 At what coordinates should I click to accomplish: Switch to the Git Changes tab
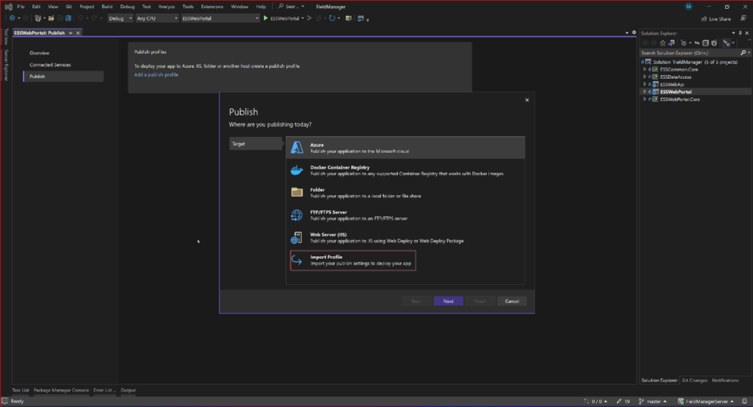(694, 380)
